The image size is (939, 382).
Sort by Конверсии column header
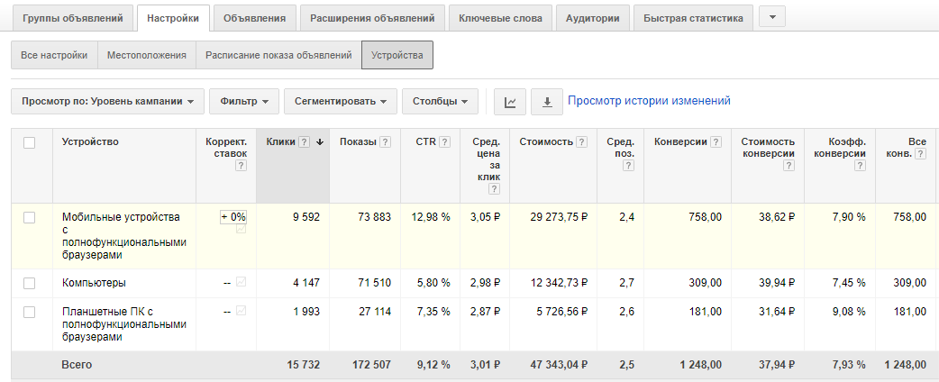tap(681, 142)
